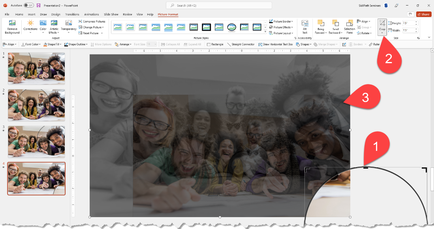434x229 pixels.
Task: Click the Share button
Action: click(x=423, y=14)
